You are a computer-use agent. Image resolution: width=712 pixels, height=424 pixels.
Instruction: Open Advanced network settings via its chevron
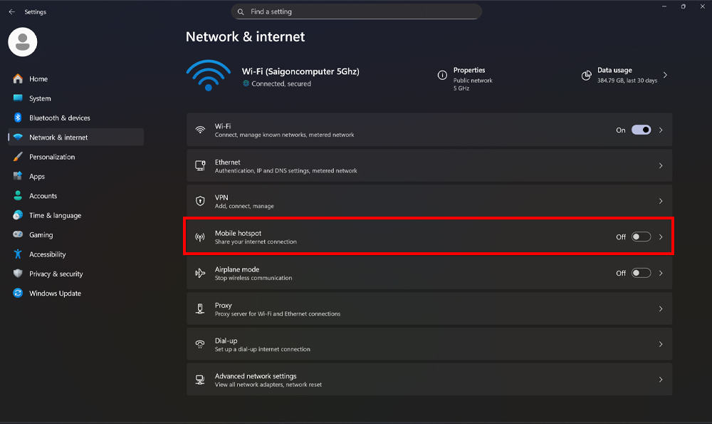tap(661, 379)
